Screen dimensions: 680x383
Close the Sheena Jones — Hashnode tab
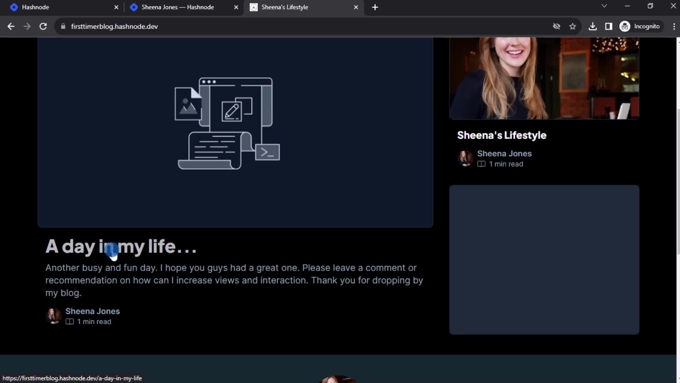[236, 7]
